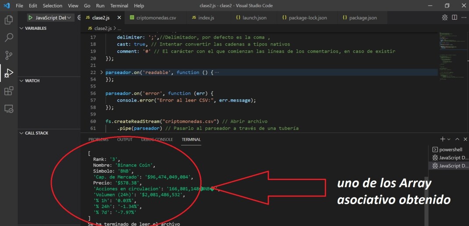Select the highlighted JavaScript D... terminal entry
The width and height of the screenshot is (469, 226).
click(x=449, y=166)
